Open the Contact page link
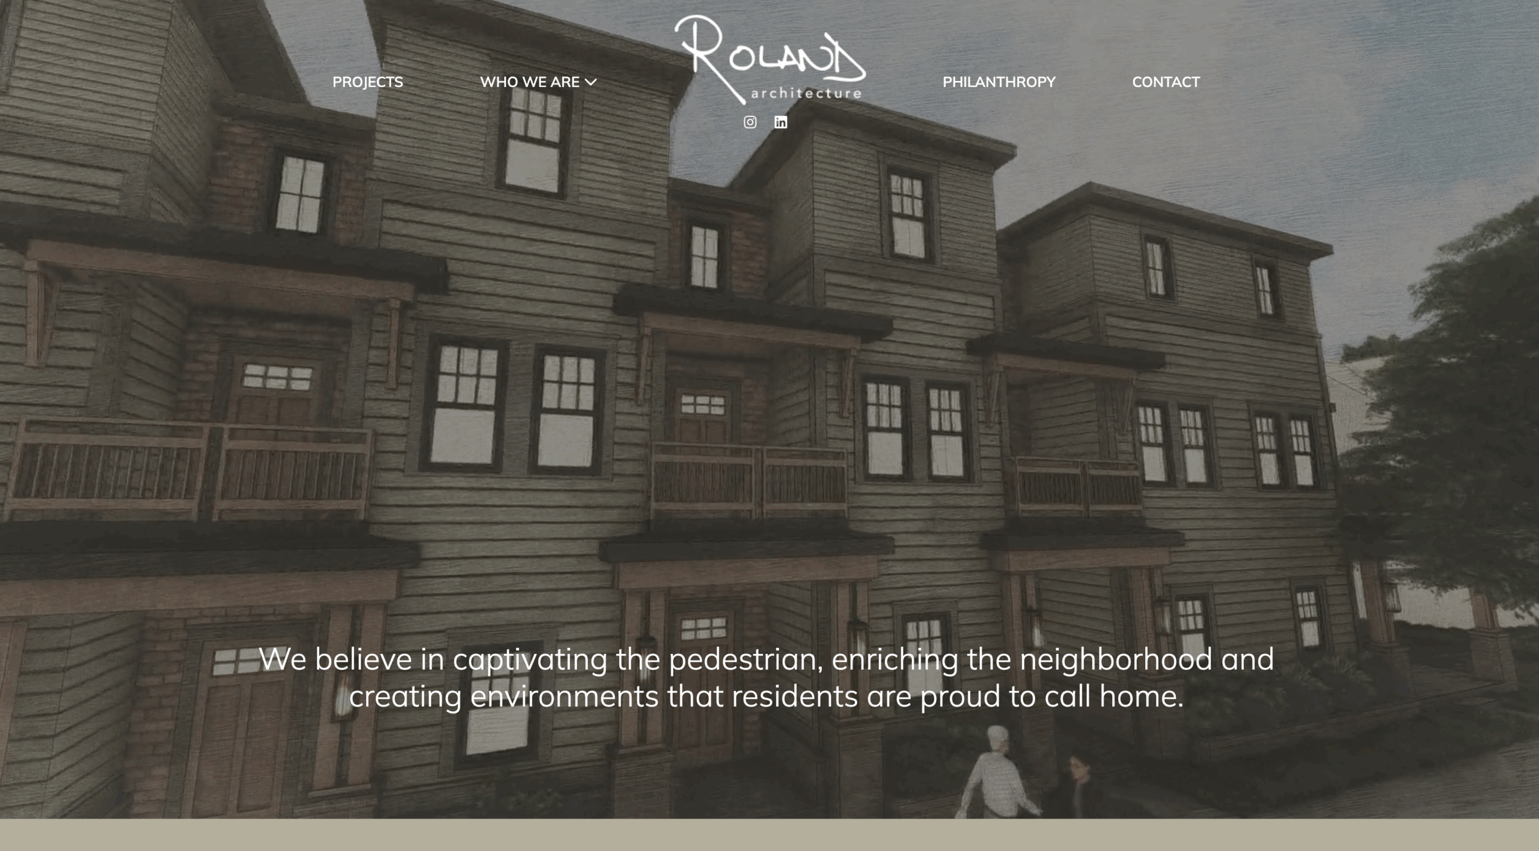 pos(1165,82)
